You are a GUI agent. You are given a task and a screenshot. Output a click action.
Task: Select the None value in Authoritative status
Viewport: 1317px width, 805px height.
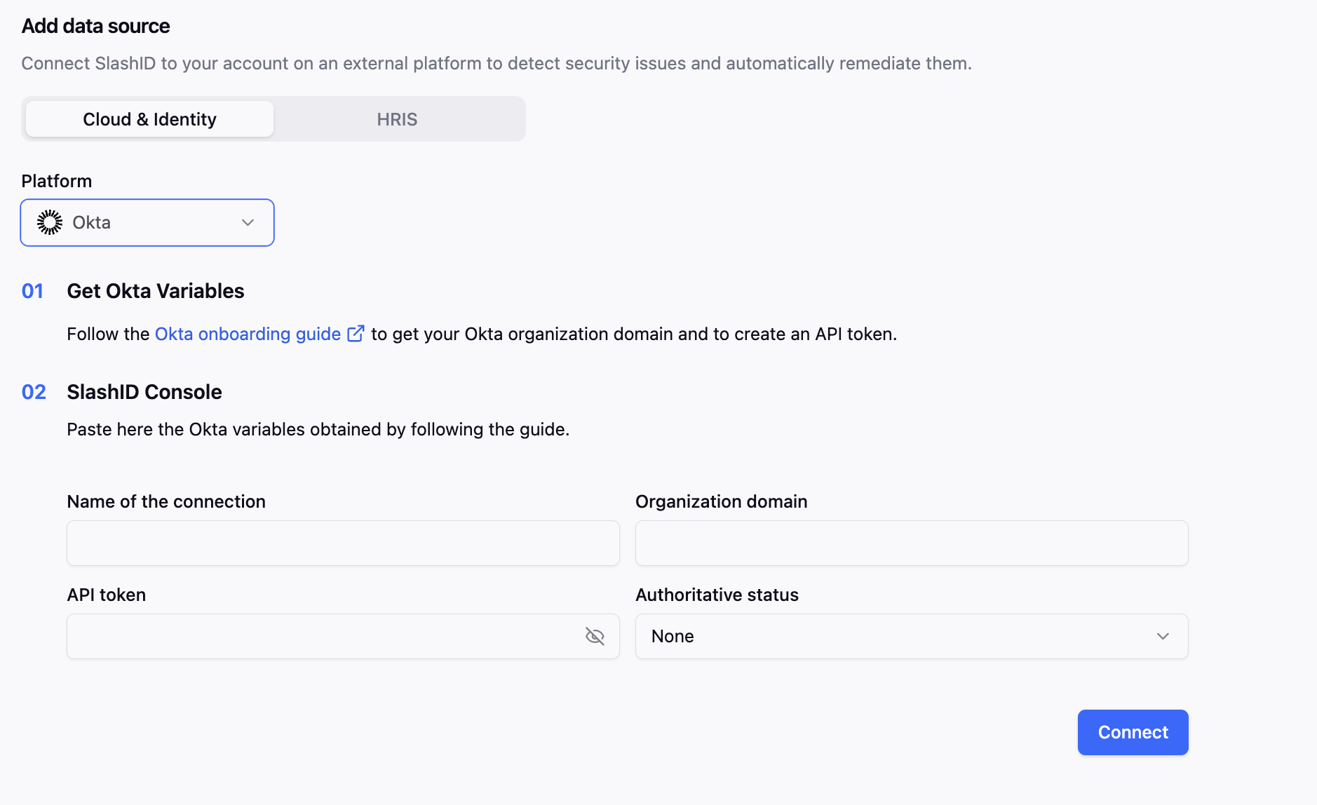coord(673,636)
